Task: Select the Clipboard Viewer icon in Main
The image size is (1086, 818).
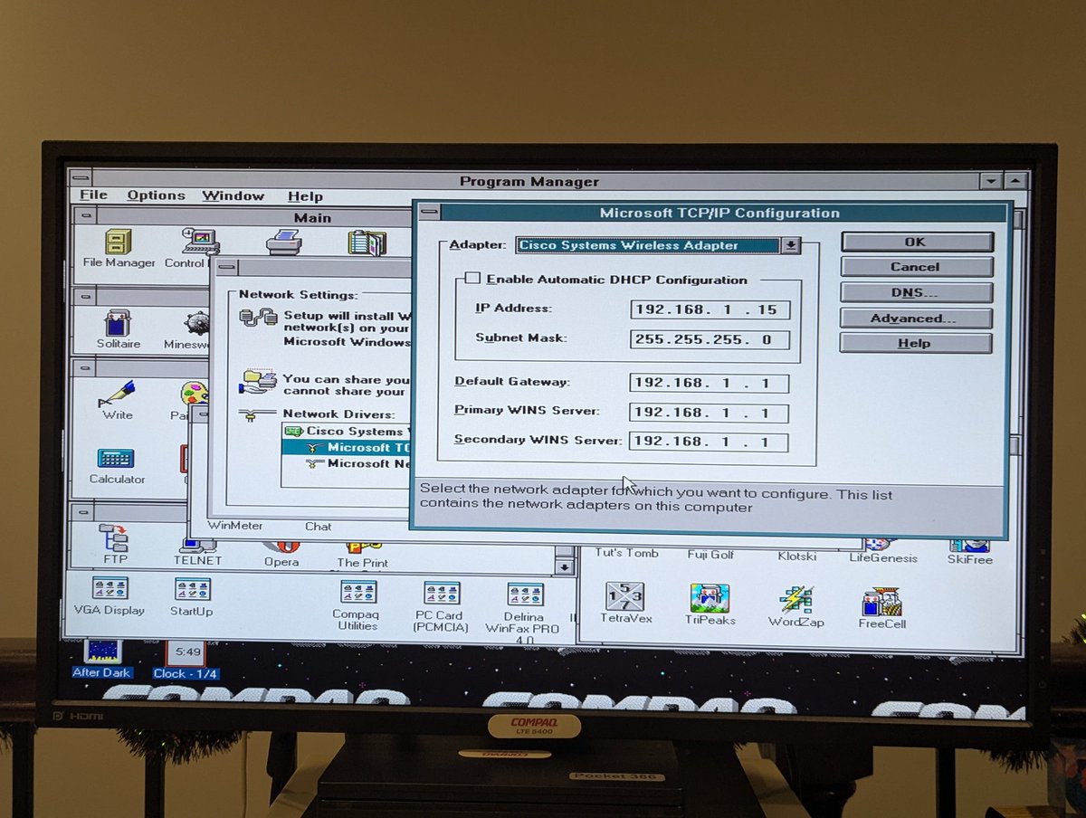Action: 367,242
